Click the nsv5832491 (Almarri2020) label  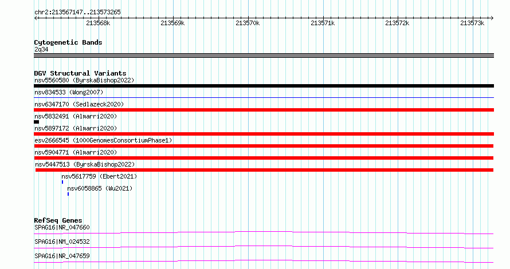coord(76,116)
